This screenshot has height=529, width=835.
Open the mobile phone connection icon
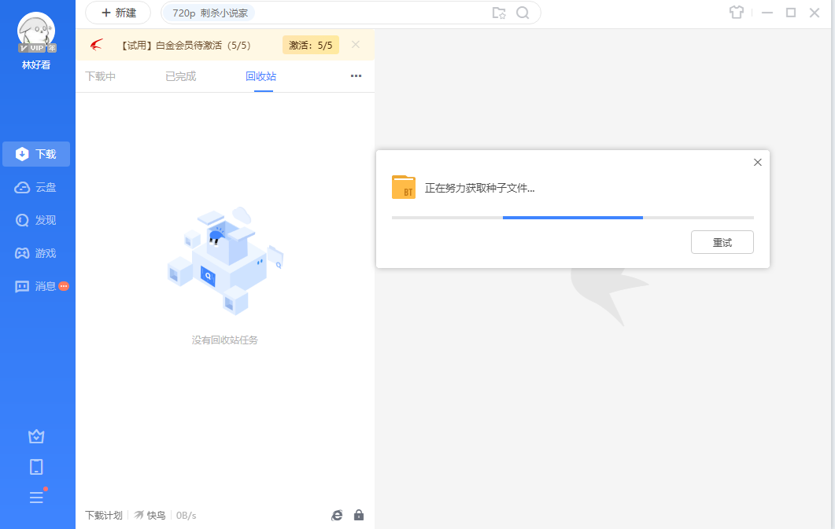pyautogui.click(x=35, y=466)
